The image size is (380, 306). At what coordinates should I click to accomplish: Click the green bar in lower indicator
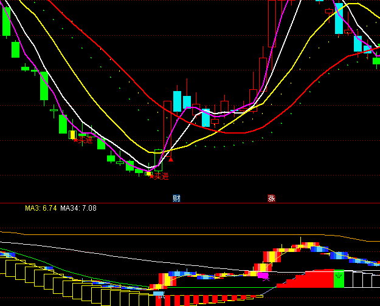(339, 279)
